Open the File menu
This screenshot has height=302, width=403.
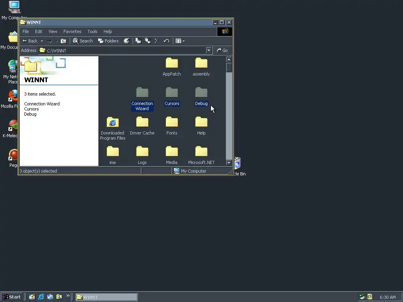click(x=26, y=31)
